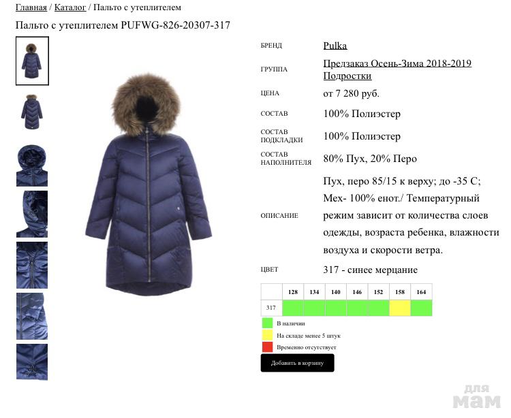Choose green availability cell for size 140

[336, 308]
